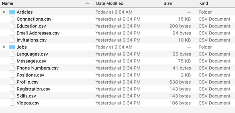Click the 10 KB size of Invitations.csv
235x113 pixels.
(x=184, y=40)
